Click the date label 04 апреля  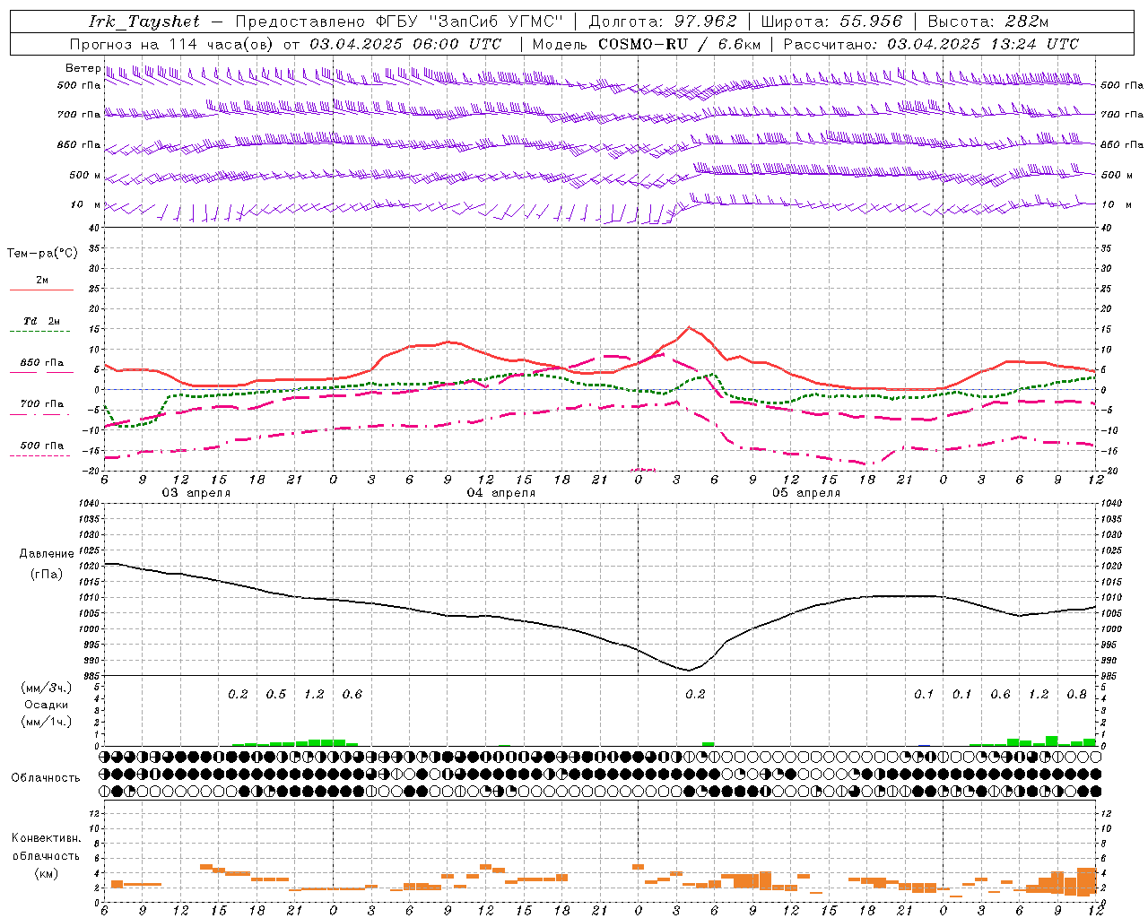(500, 493)
